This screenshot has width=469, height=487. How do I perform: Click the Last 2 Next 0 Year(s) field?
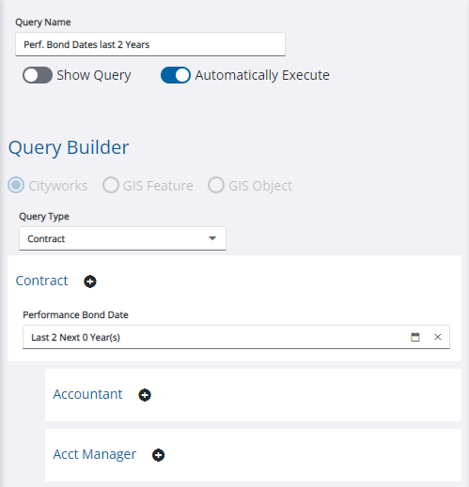point(236,337)
